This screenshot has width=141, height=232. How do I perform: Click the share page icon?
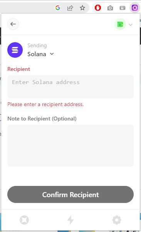[70, 8]
